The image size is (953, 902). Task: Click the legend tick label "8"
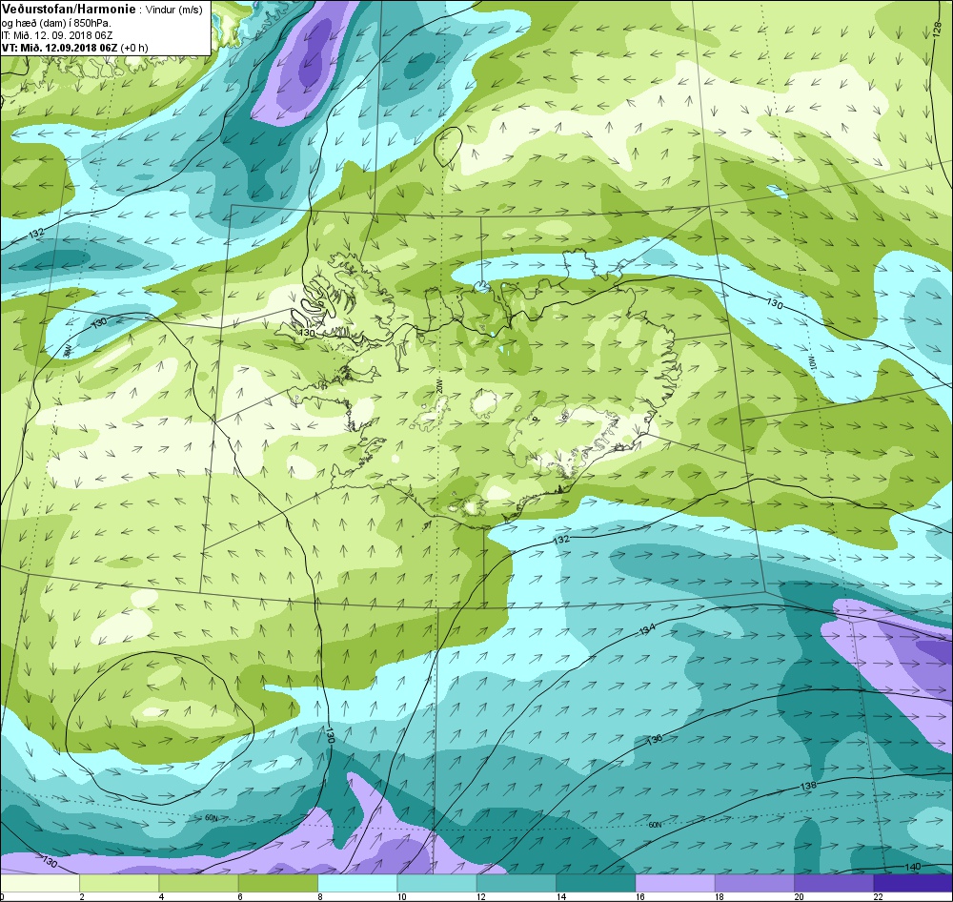[319, 896]
